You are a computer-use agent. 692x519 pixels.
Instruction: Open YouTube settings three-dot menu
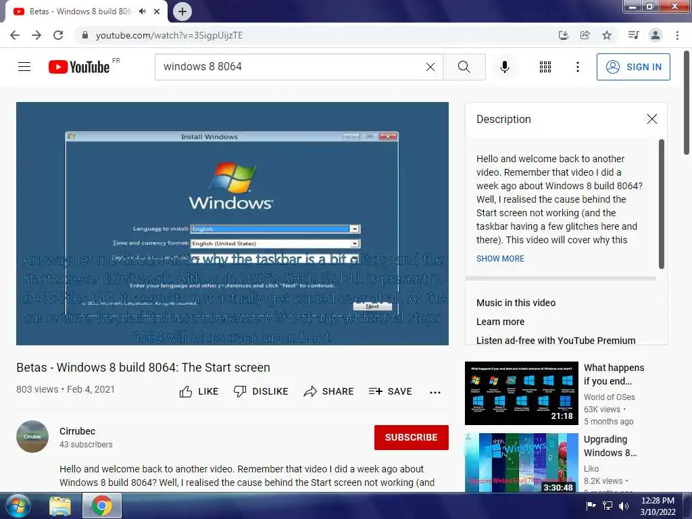[x=578, y=67]
